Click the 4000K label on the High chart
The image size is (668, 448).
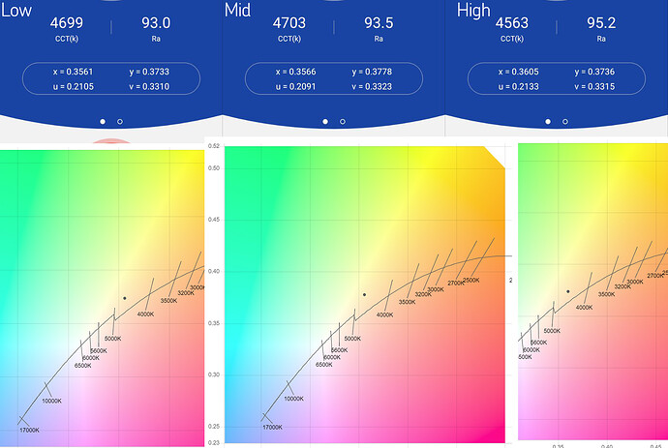(584, 307)
